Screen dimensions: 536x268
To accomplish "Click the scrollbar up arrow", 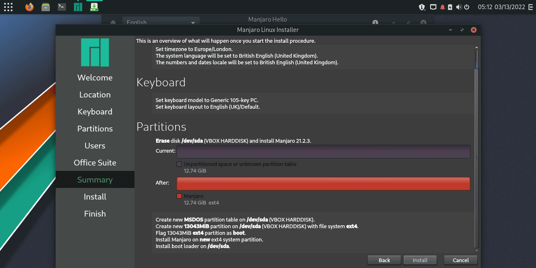I will pyautogui.click(x=477, y=47).
